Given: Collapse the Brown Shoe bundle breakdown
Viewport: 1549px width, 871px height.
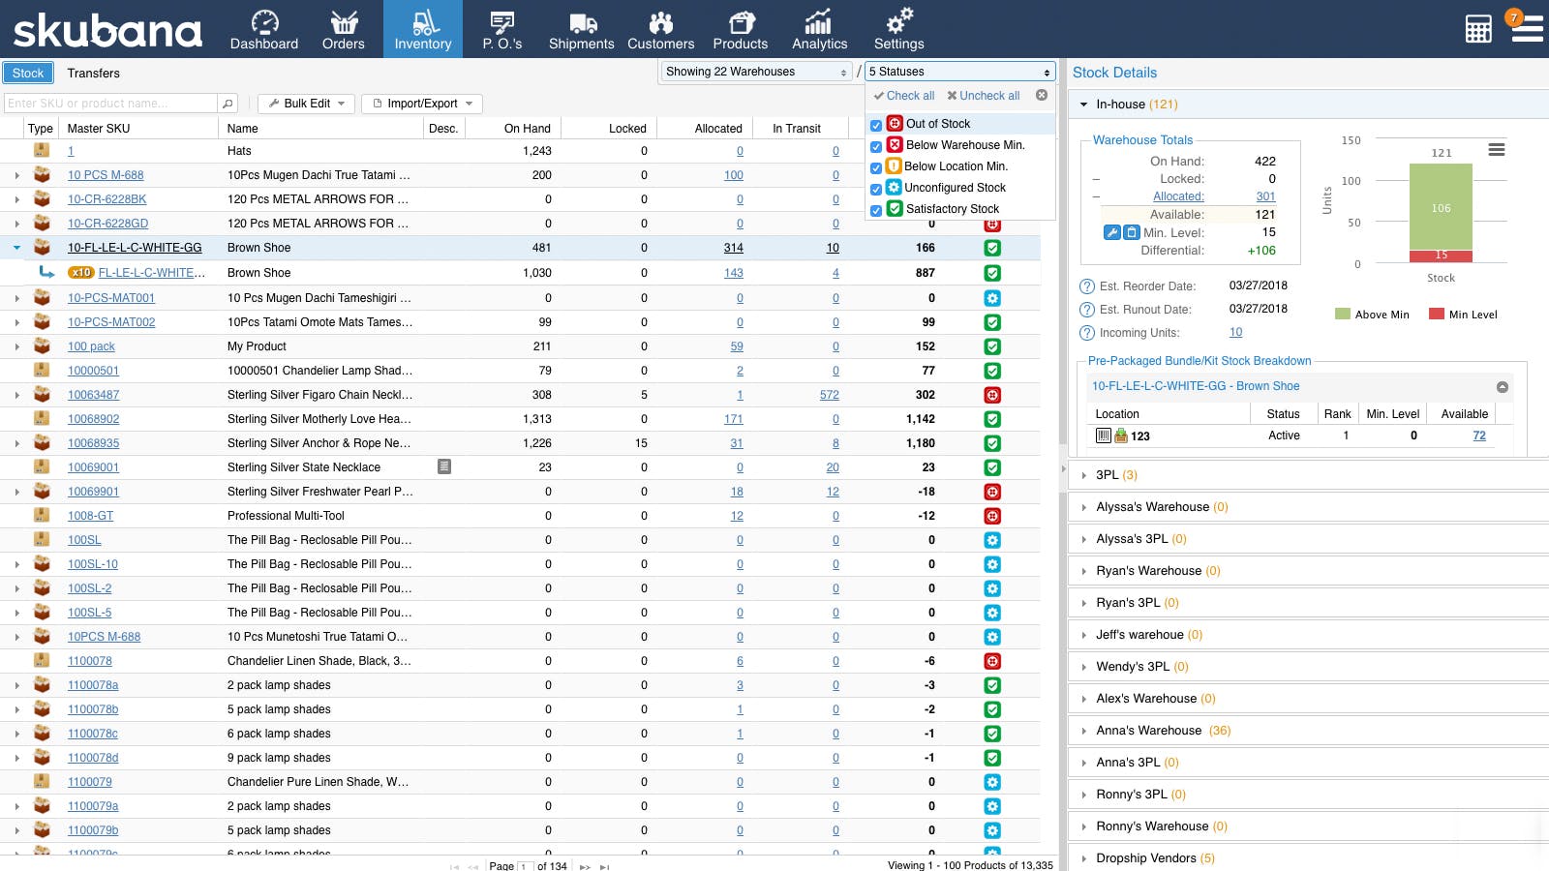Looking at the screenshot, I should [x=1503, y=387].
